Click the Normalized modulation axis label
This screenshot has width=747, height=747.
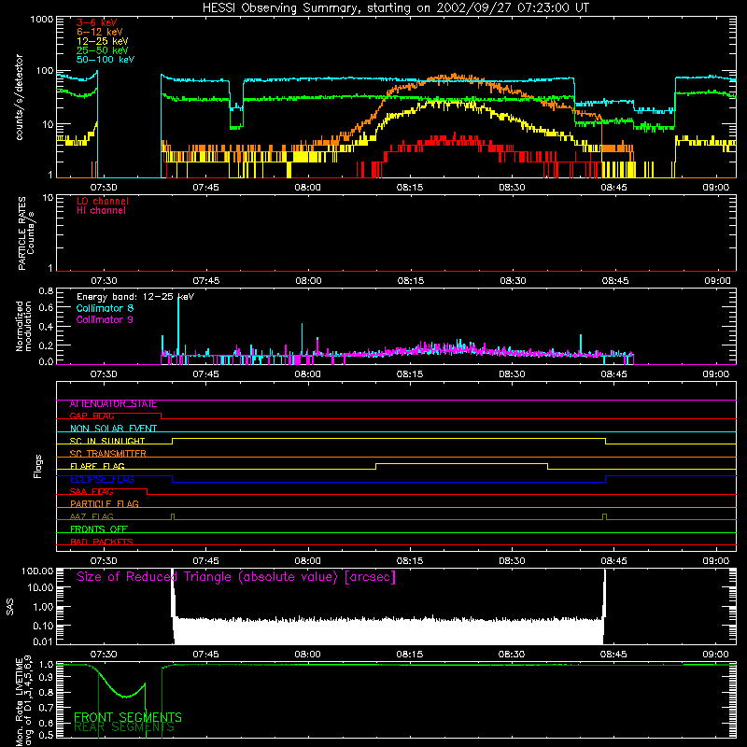point(24,326)
